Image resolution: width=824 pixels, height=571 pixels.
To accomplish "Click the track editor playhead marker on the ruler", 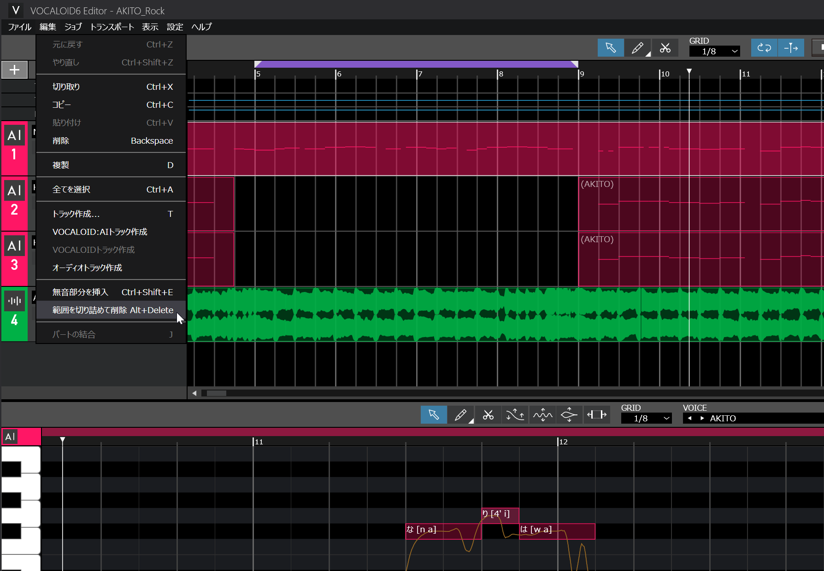I will tap(689, 71).
